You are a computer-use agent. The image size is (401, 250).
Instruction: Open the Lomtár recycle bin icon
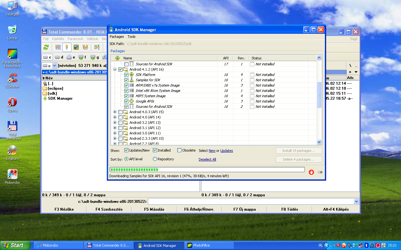tap(13, 32)
